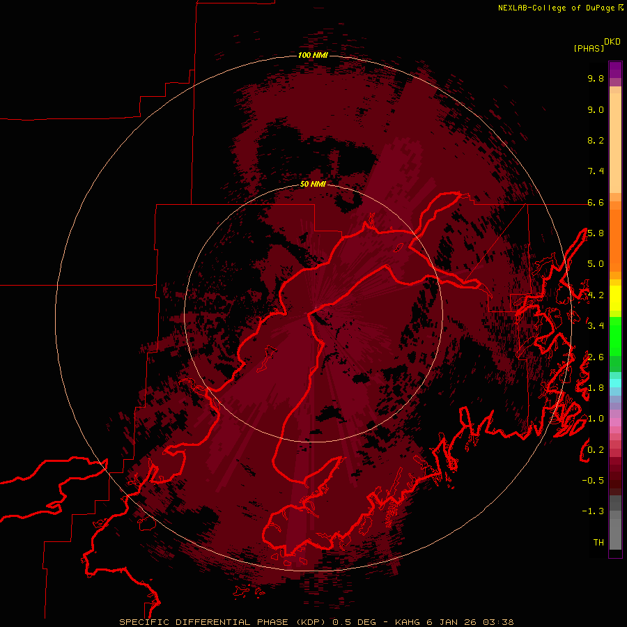The height and width of the screenshot is (627, 627).
Task: Click the cyan segment of the color bar
Action: click(x=615, y=382)
